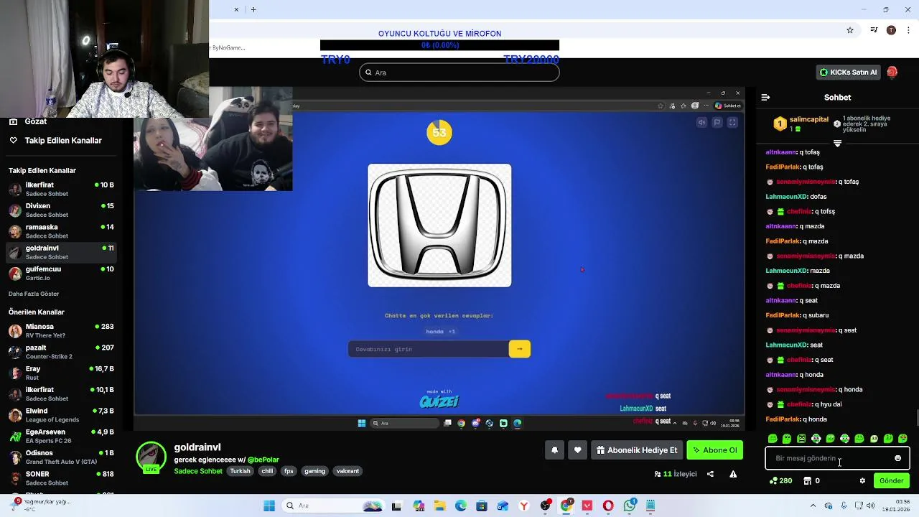
Task: Mute quiz sound speaker icon
Action: pos(701,123)
